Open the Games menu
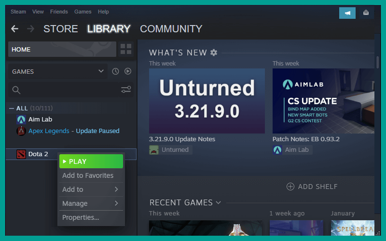 point(83,12)
